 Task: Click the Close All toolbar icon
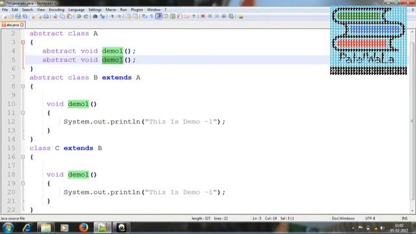[40, 16]
